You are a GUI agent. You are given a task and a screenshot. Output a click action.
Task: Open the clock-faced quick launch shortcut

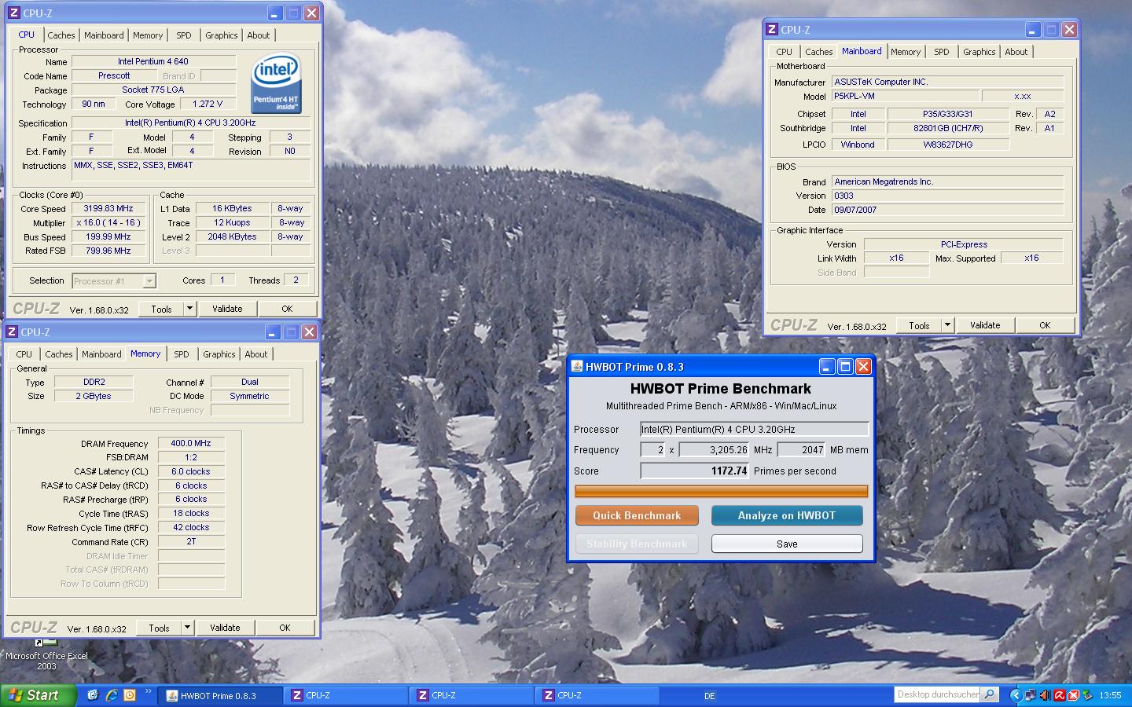click(130, 695)
